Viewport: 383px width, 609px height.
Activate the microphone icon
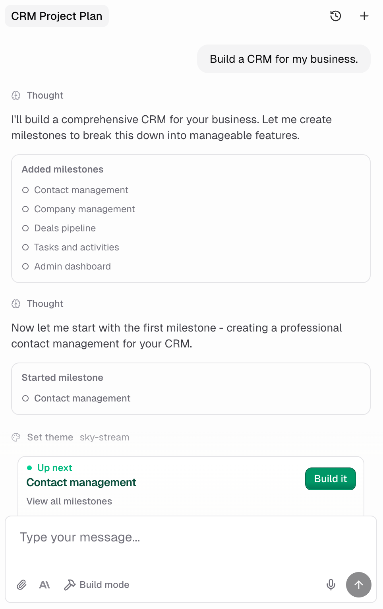click(331, 585)
